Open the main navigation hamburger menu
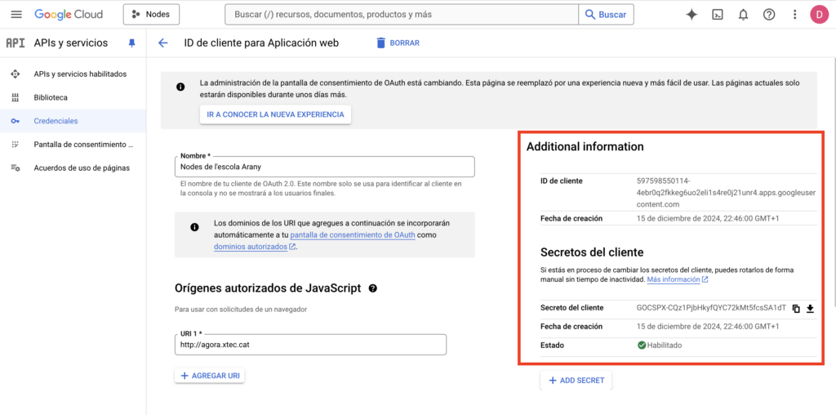Viewport: 836px width, 415px height. click(x=16, y=15)
